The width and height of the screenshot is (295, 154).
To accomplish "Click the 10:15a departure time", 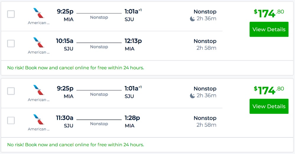I will click(x=65, y=41).
